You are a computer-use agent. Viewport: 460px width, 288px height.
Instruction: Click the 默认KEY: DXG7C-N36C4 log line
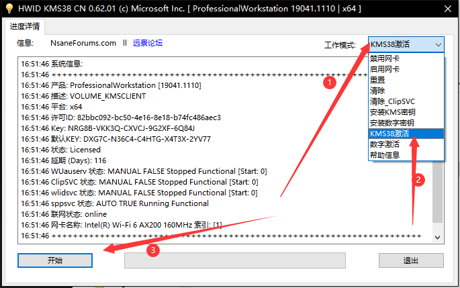116,139
